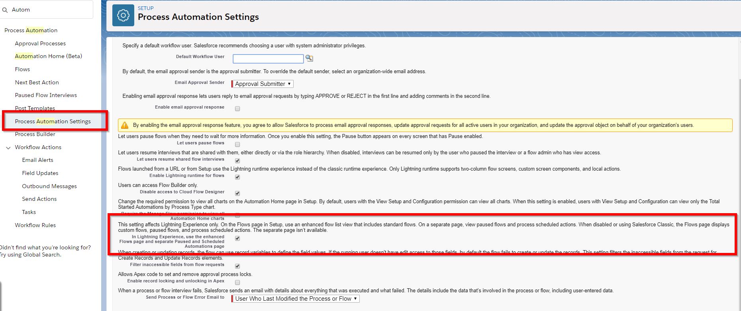Open the Default Workflow User lookup icon
This screenshot has height=311, width=741.
pyautogui.click(x=309, y=58)
